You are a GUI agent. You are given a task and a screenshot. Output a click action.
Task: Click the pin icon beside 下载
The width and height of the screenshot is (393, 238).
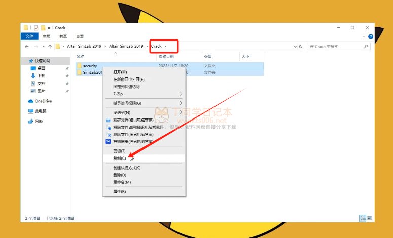[67, 76]
